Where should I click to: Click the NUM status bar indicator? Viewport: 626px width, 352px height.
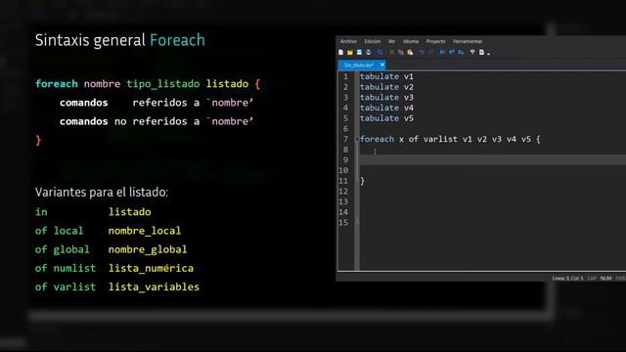pyautogui.click(x=605, y=278)
